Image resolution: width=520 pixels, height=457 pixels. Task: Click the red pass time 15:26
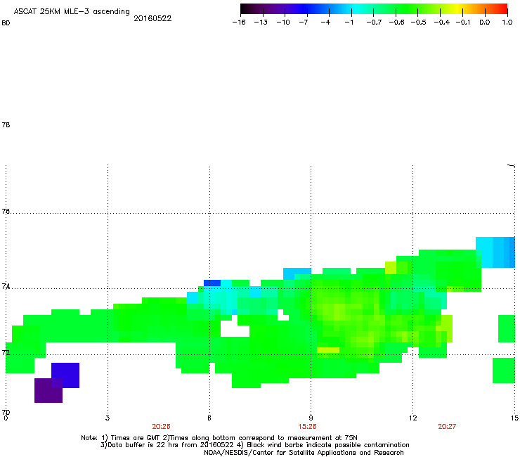click(307, 427)
